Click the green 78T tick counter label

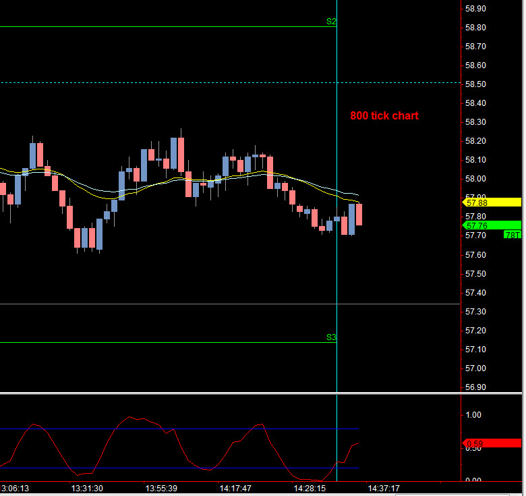(x=513, y=235)
